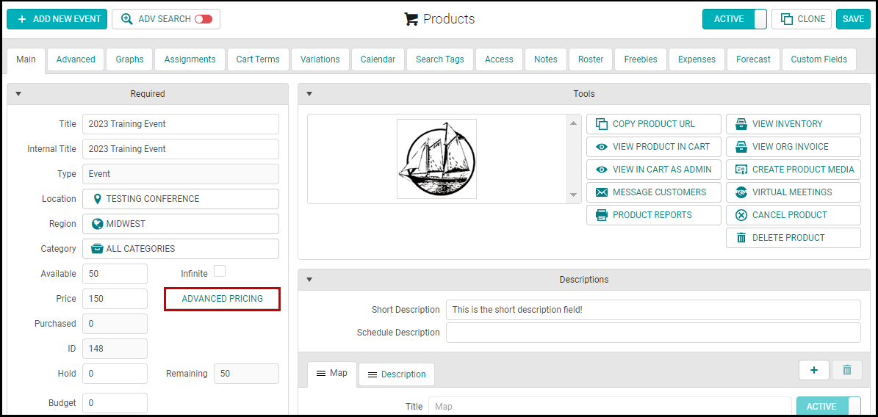Open the Forecast tab
Screen dimensions: 878x417
[753, 59]
